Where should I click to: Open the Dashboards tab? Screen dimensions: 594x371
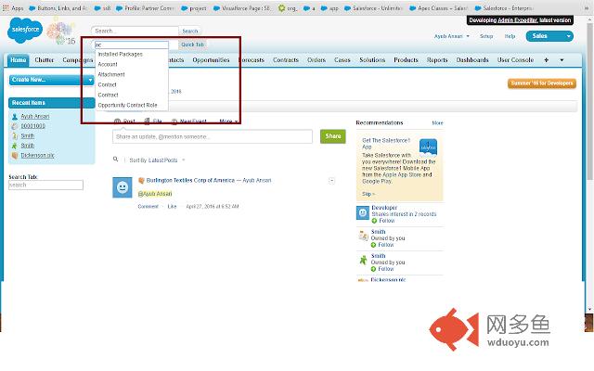[472, 59]
